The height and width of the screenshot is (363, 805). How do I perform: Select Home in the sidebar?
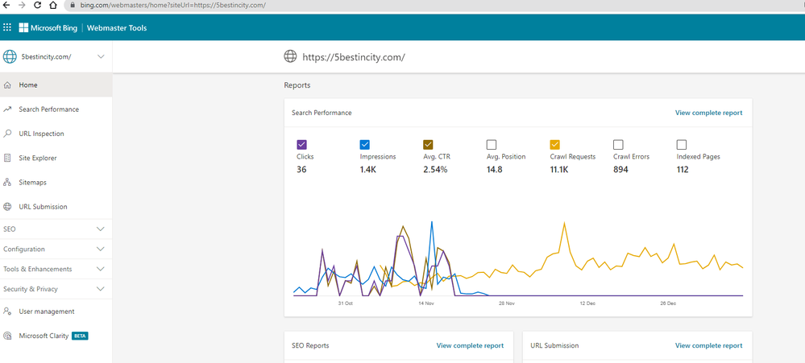(x=56, y=85)
